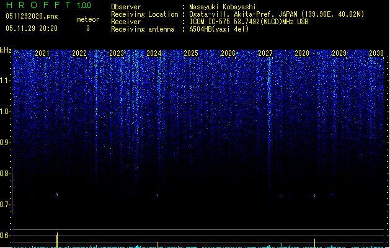
Task: Click the red meteor echo after 2028
Action: 314,195
